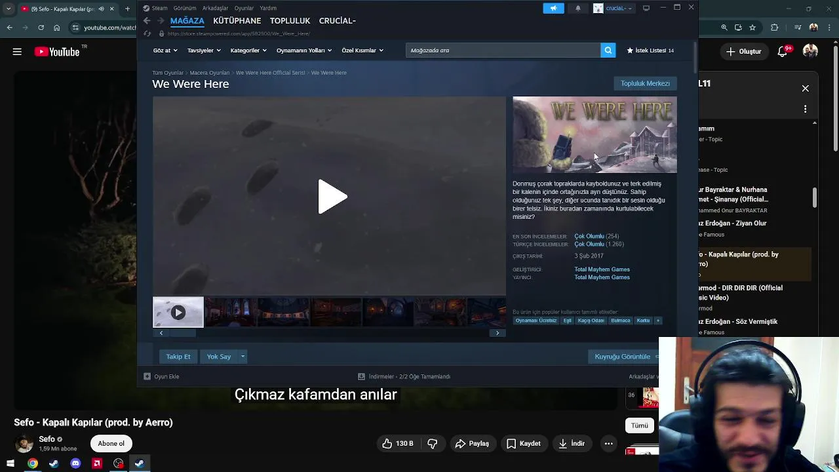Go to Chrome home page button
Screen dimensions: 839x472
click(57, 28)
